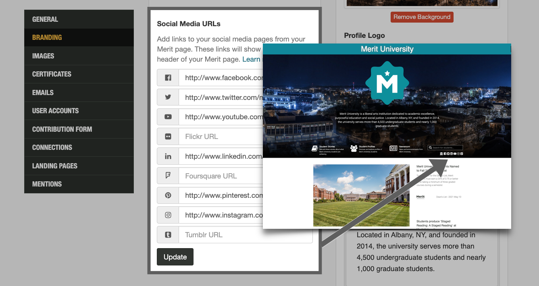
Task: Click the Facebook icon beside the URL field
Action: [x=168, y=78]
